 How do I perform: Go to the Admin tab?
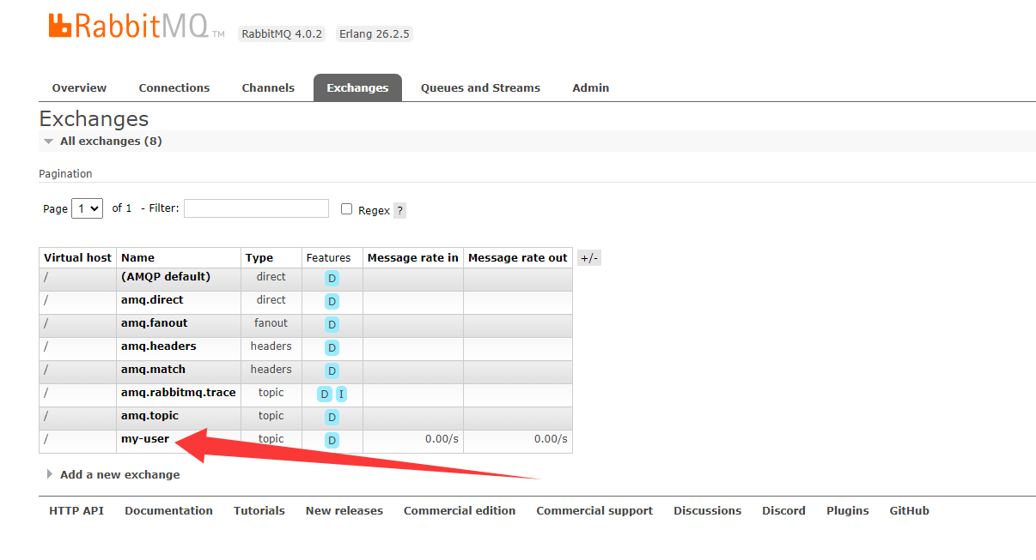point(590,88)
